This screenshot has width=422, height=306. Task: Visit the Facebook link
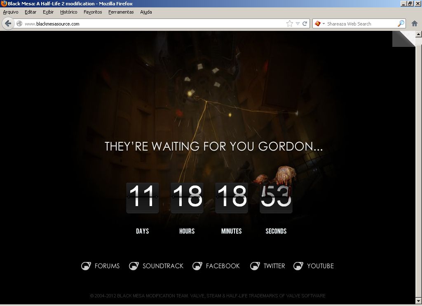[x=223, y=266]
